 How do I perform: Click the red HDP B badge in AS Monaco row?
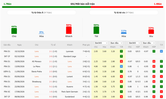pyautogui.click(x=154, y=61)
